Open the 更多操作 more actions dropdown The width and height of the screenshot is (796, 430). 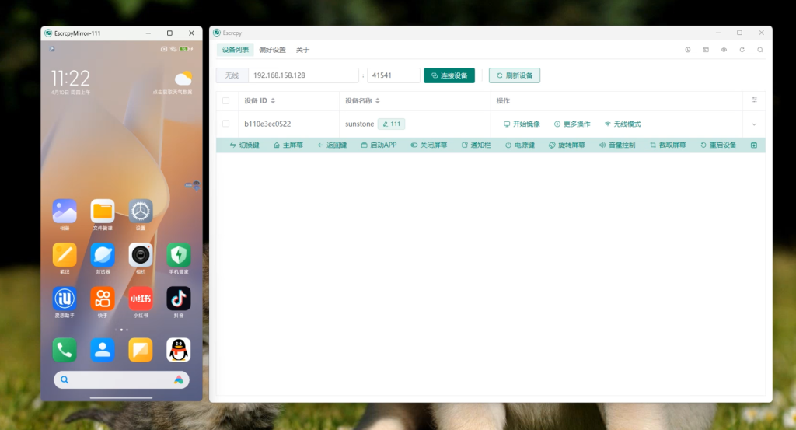571,124
